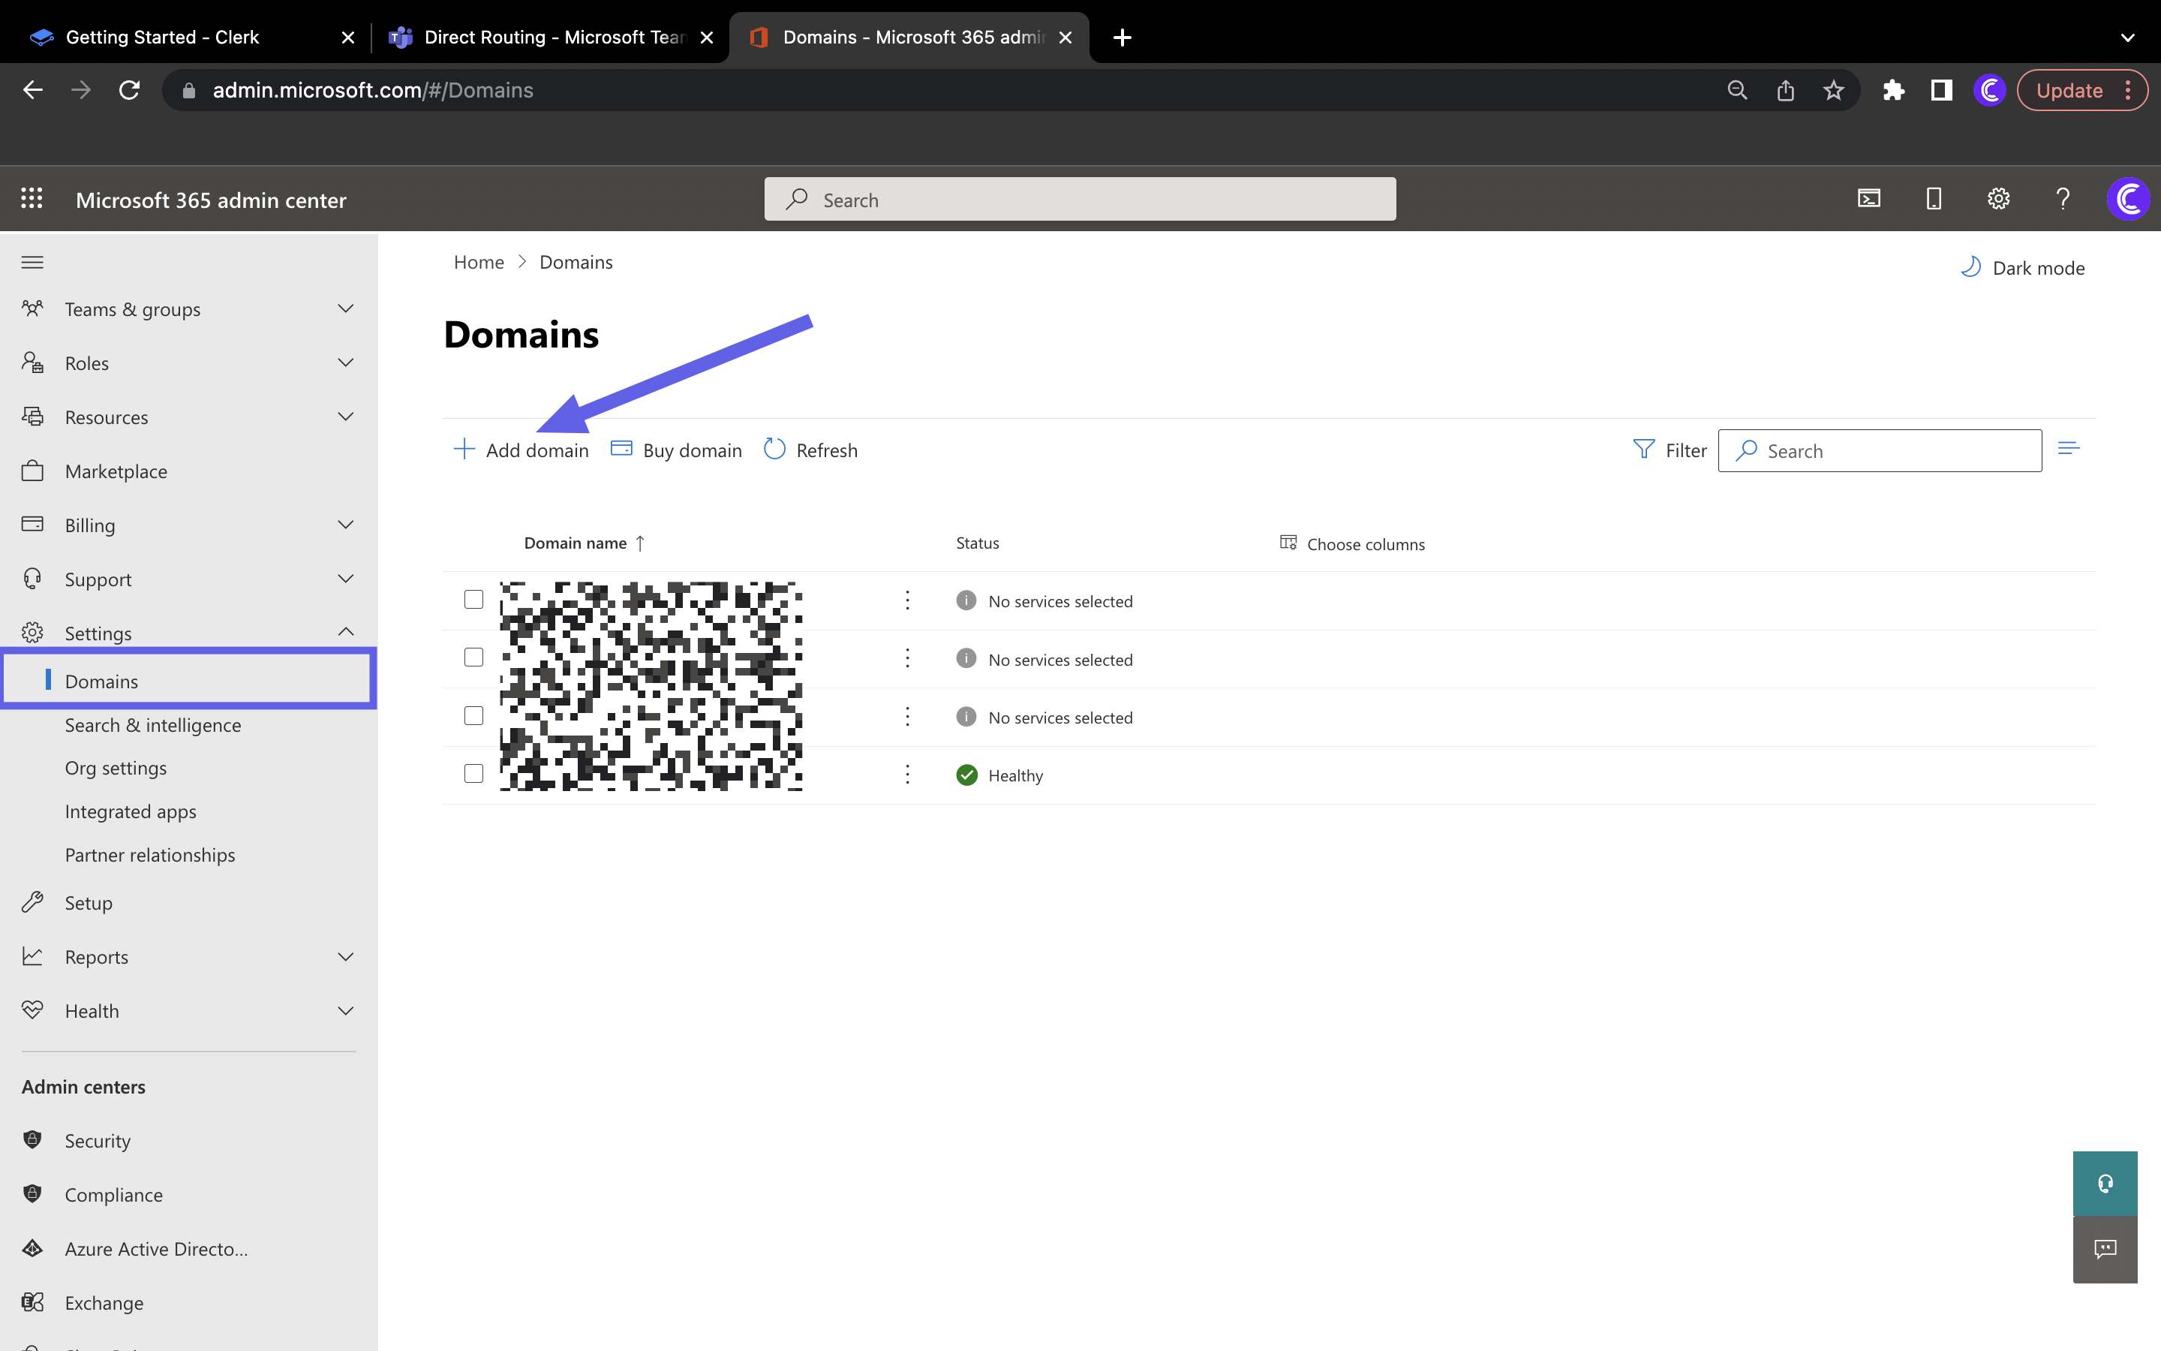Open more actions for the Healthy domain row
This screenshot has height=1351, width=2161.
point(907,775)
